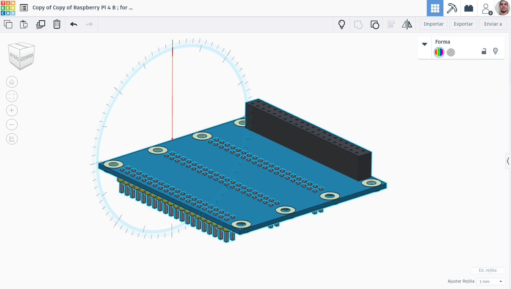Toggle the shape visibility lightbulb in Forma panel

point(495,51)
